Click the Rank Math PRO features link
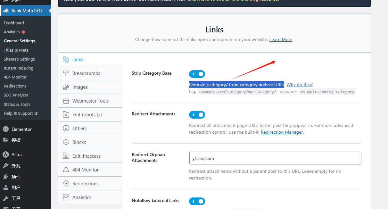The width and height of the screenshot is (388, 209). pyautogui.click(x=233, y=1)
